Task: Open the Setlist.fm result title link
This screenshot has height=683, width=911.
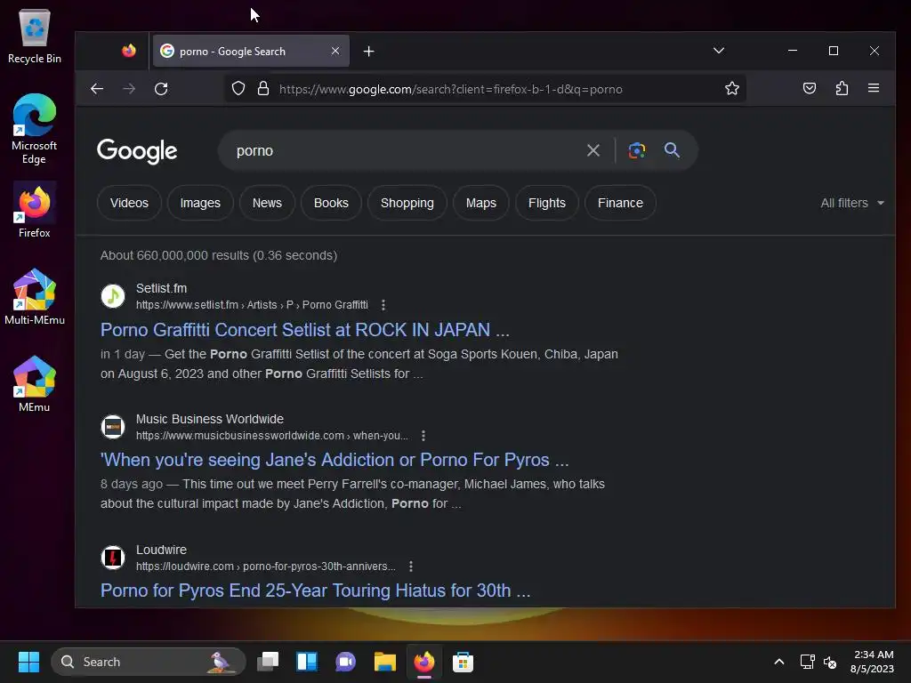Action: [x=305, y=330]
